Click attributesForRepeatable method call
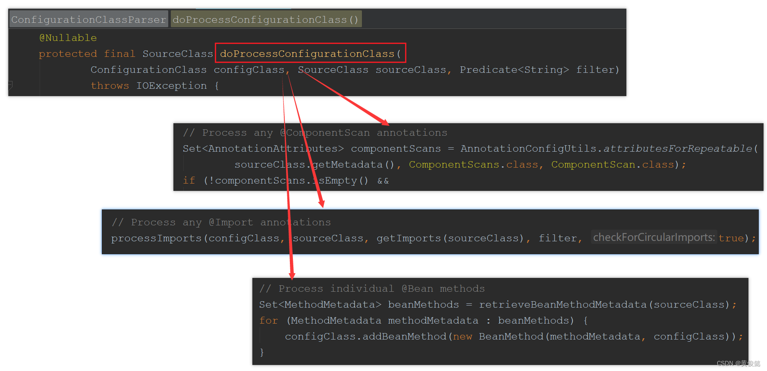Viewport: 767px width, 371px height. (x=677, y=149)
